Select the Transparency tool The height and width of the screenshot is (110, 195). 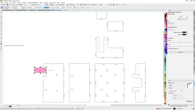pos(1,44)
